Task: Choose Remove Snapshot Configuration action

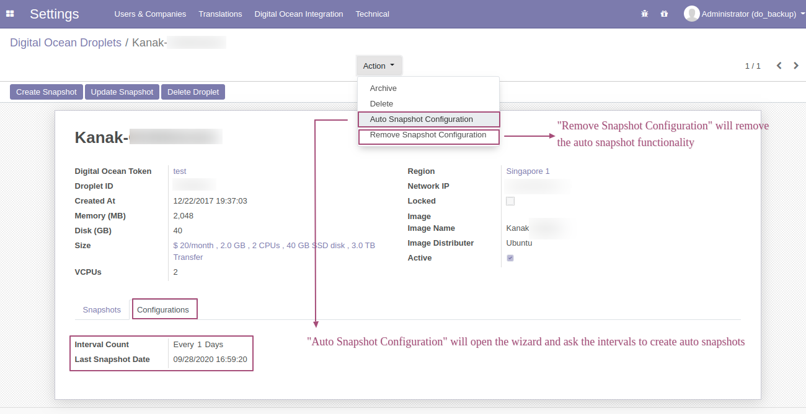Action: pos(428,135)
